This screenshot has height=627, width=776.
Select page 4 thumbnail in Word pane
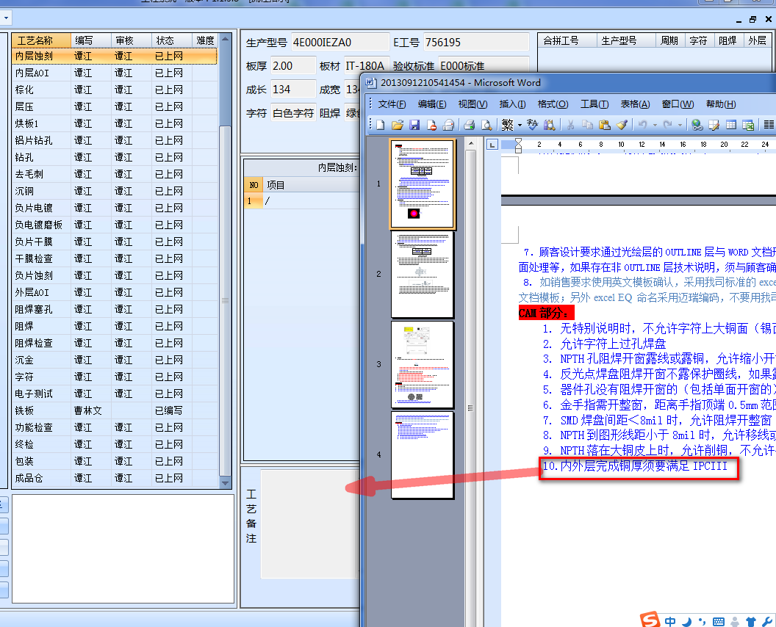[x=422, y=454]
